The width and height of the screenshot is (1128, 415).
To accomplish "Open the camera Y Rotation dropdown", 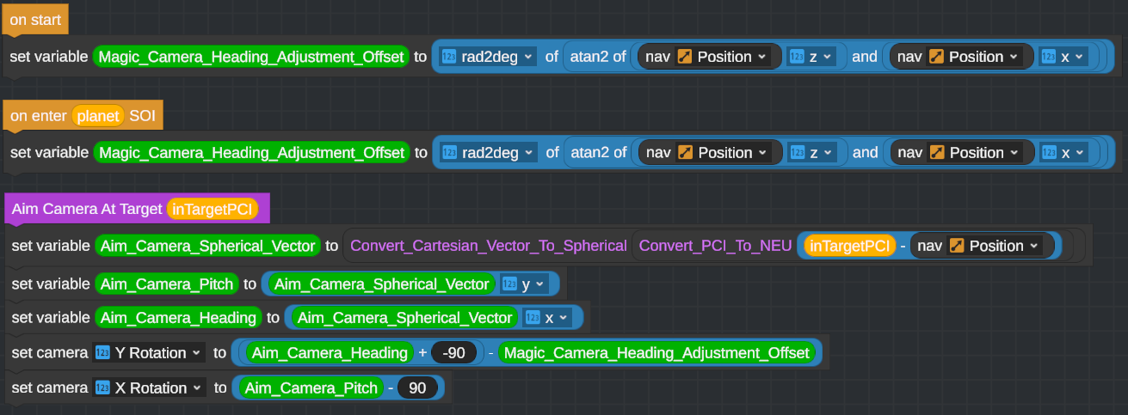I will (197, 353).
